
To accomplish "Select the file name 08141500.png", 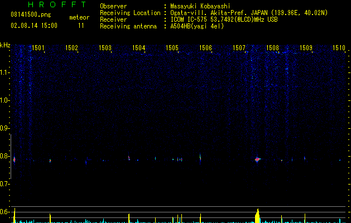I will [x=31, y=15].
